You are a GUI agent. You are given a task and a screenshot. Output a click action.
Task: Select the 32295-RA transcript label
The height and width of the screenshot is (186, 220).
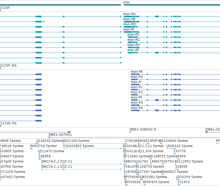tap(8, 66)
